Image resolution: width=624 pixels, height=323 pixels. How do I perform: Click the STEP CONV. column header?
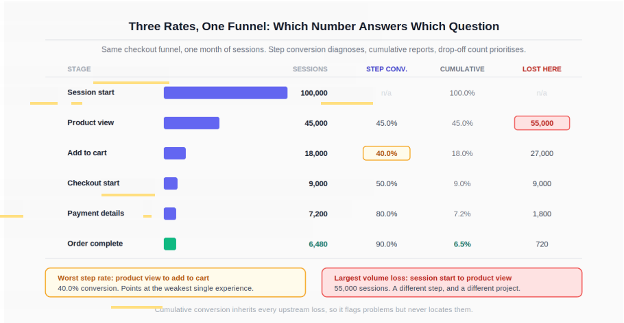tap(387, 69)
